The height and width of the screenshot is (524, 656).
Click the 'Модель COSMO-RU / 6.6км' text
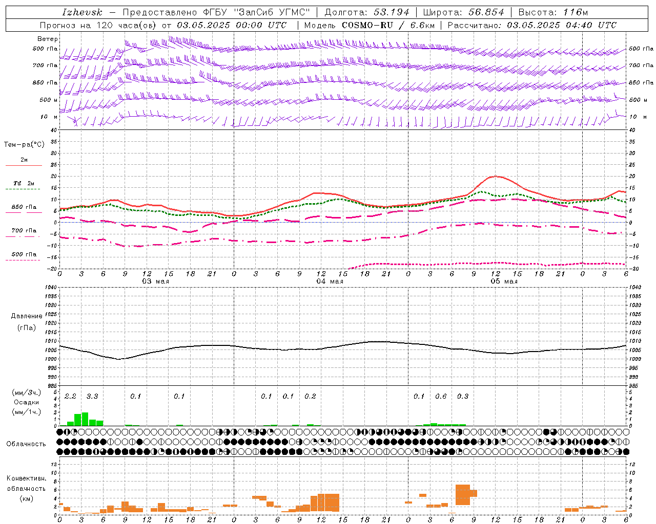point(370,25)
